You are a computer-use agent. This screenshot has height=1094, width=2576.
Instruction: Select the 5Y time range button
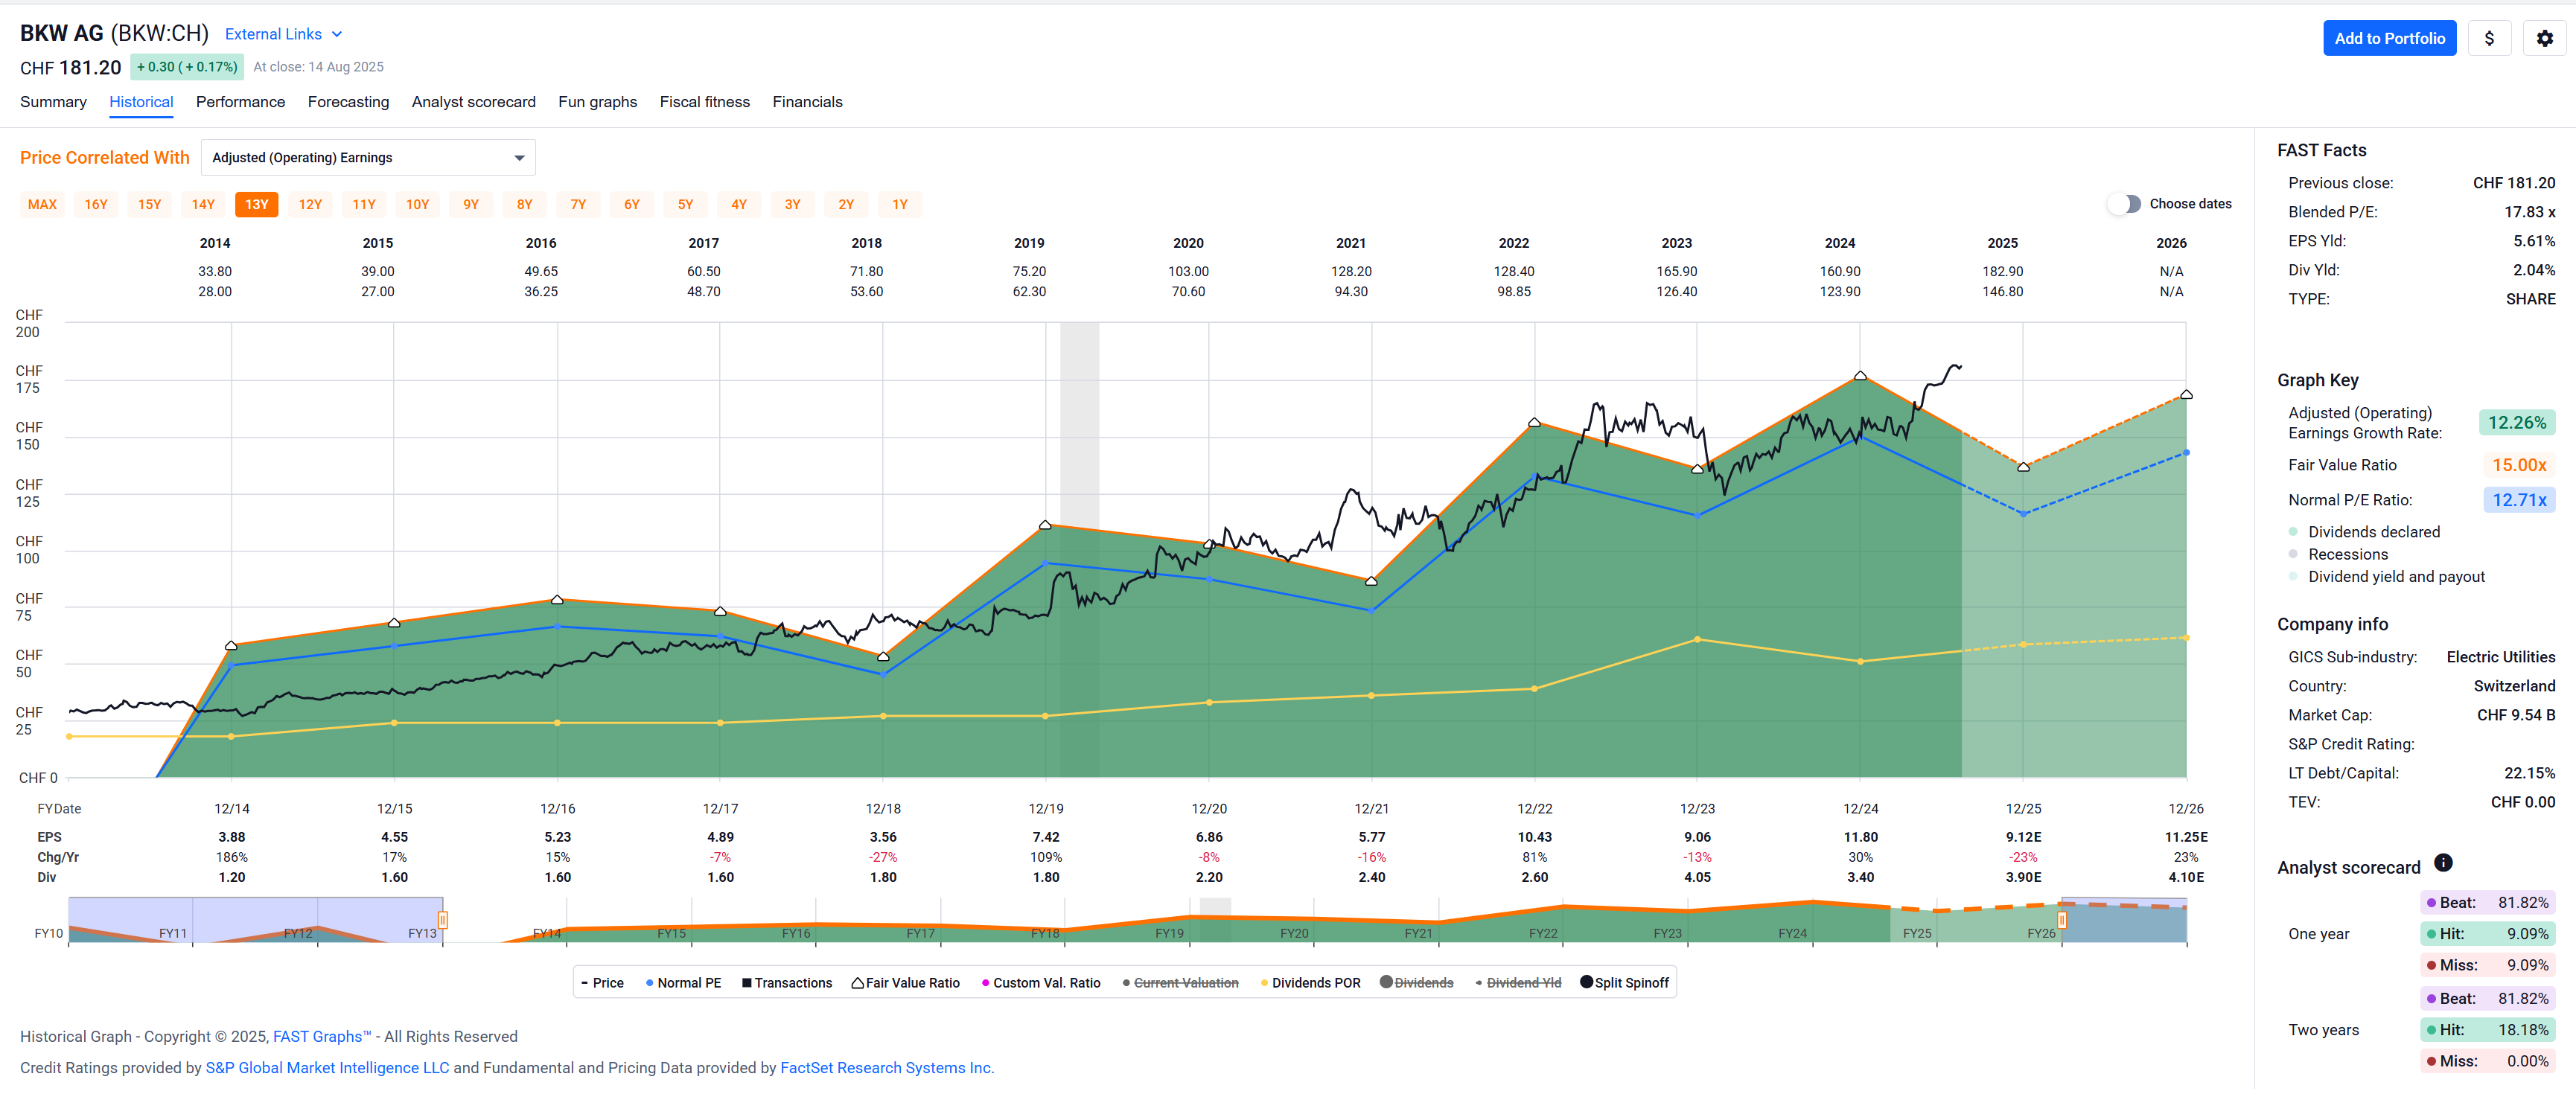[x=685, y=205]
